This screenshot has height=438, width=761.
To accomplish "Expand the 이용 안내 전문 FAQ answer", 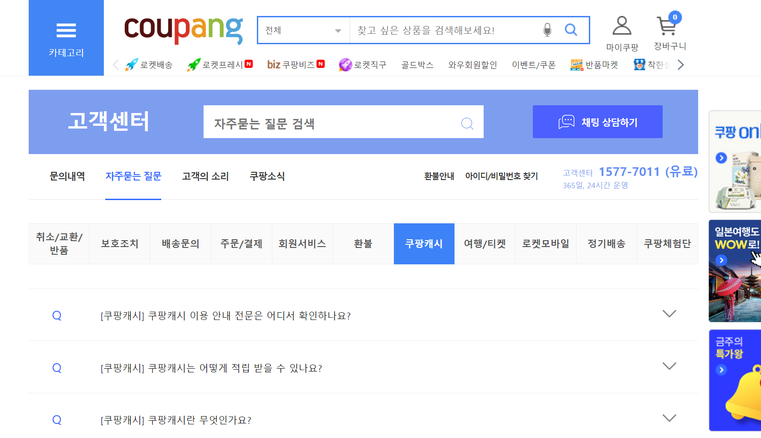I will pyautogui.click(x=669, y=314).
